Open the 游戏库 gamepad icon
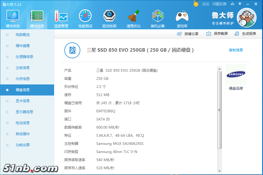This screenshot has height=175, width=263. point(182,17)
